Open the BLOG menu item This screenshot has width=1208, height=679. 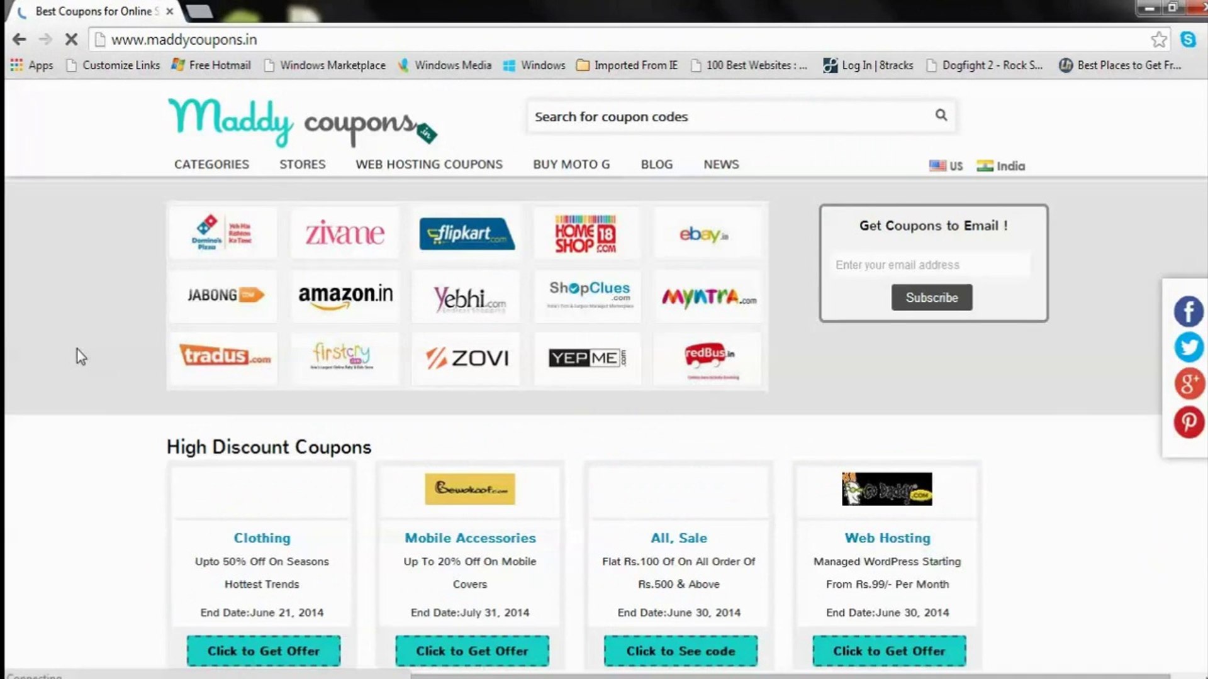coord(656,164)
